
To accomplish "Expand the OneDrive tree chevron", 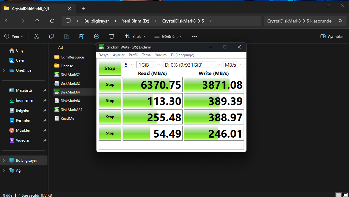I will [x=4, y=70].
